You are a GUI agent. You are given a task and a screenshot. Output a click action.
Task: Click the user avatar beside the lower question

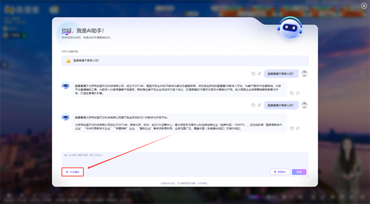(304, 105)
